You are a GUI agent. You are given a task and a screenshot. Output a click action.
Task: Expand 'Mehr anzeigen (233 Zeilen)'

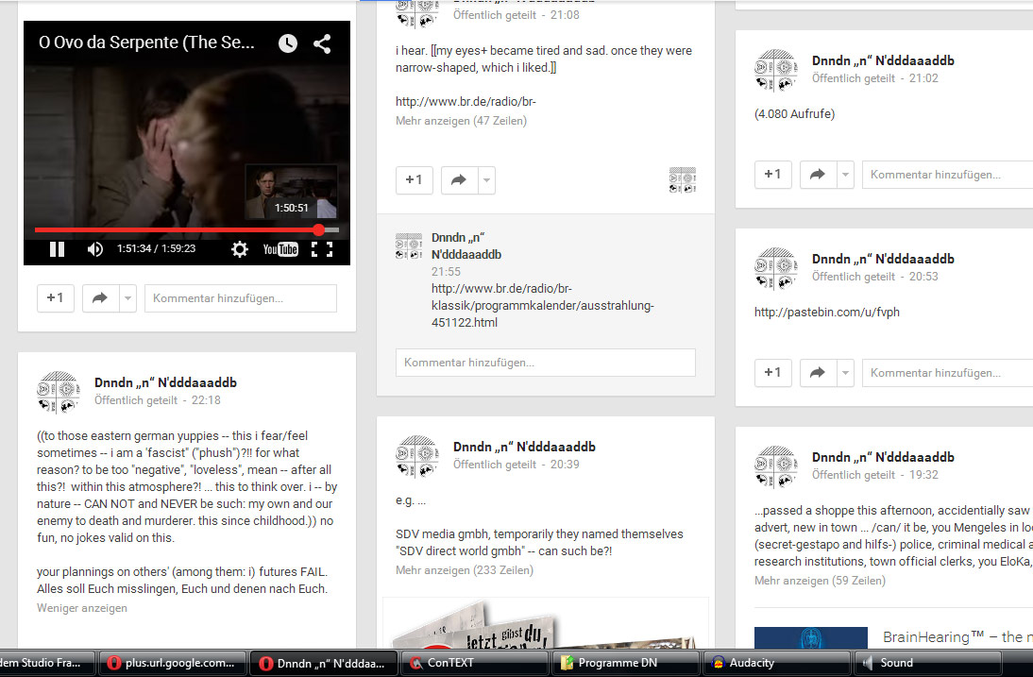tap(465, 570)
